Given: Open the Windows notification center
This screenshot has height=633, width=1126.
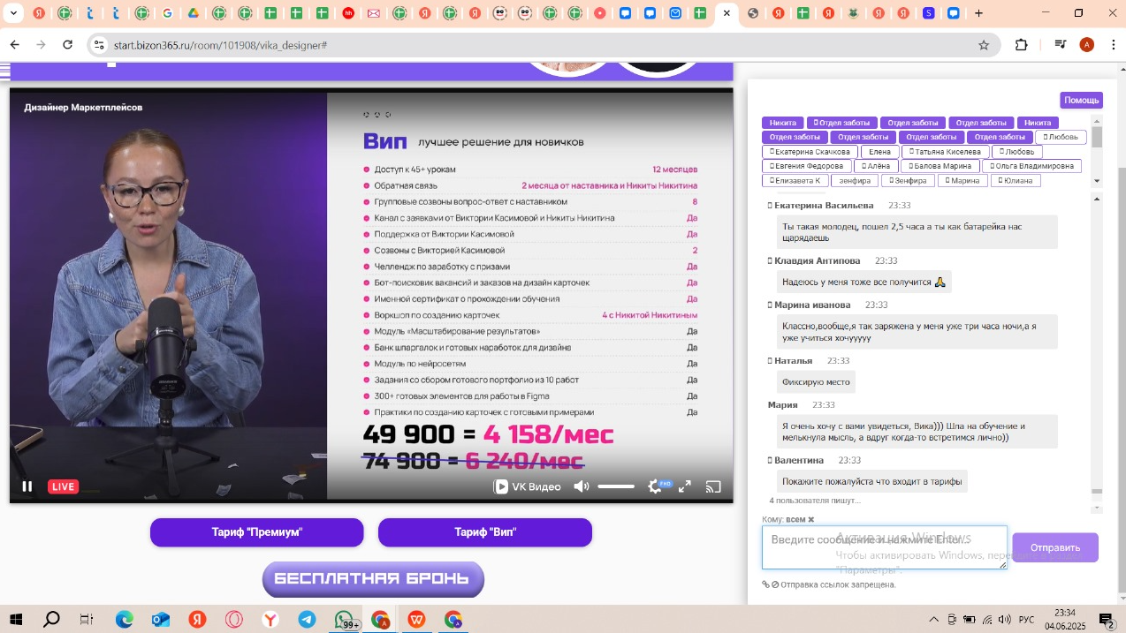Looking at the screenshot, I should pos(1106,620).
